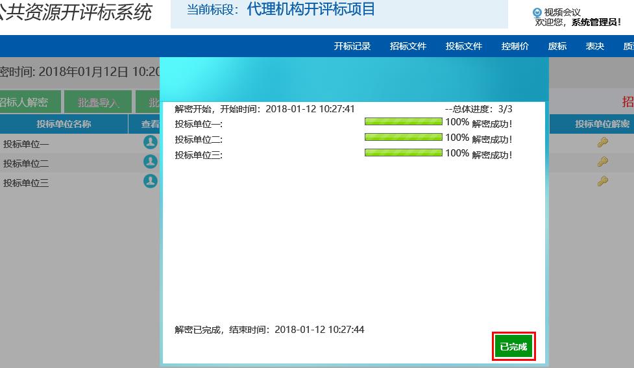Viewport: 634px width, 368px height.
Task: Click 解密成功! status for 投标单位一
Action: 492,124
